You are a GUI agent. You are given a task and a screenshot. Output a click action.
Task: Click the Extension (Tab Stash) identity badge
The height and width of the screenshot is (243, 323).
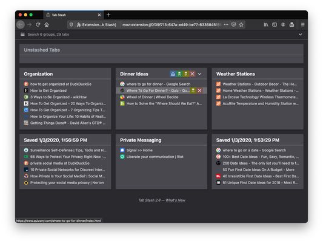coord(96,24)
